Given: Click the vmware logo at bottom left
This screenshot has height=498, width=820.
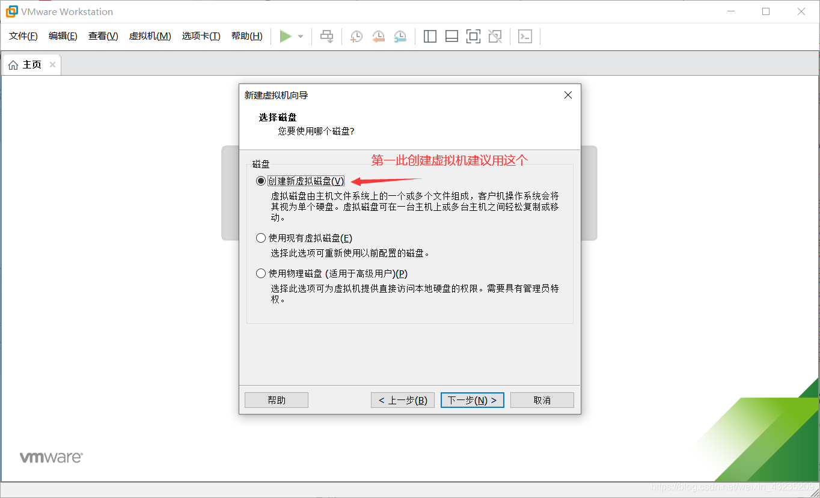Looking at the screenshot, I should pyautogui.click(x=51, y=457).
